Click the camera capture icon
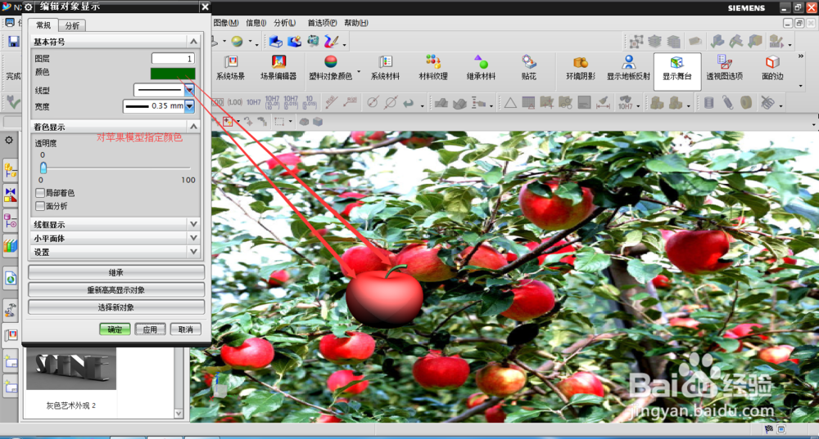 pos(313,41)
